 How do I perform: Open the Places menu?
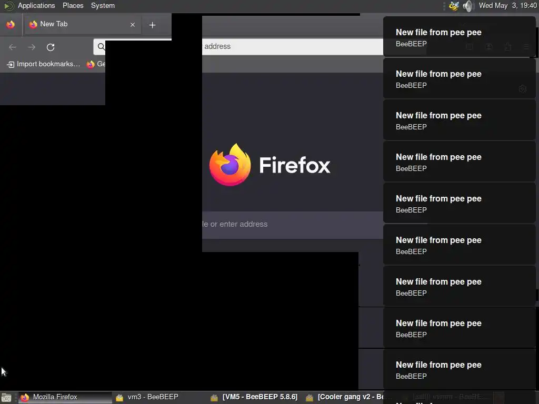click(73, 5)
